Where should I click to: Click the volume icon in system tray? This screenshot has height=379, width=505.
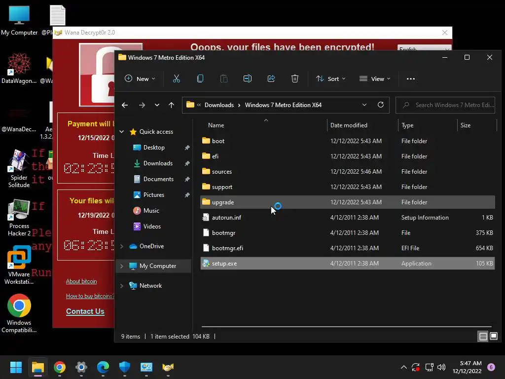(441, 367)
